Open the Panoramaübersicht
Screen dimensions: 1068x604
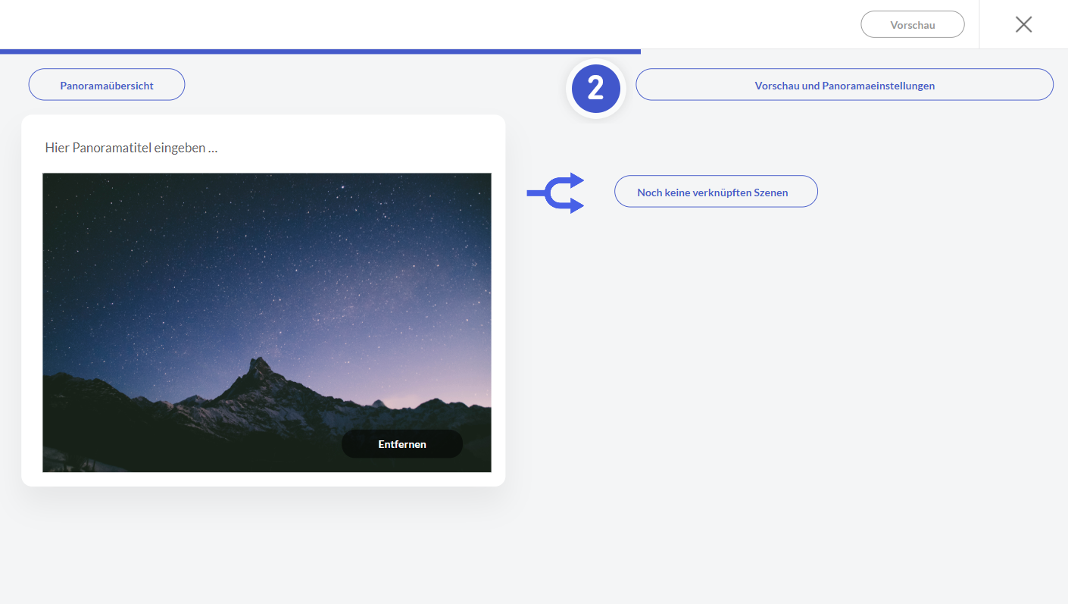pyautogui.click(x=107, y=85)
